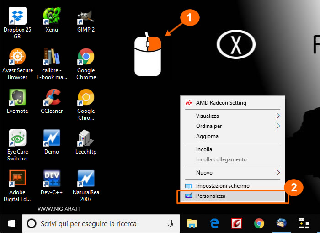
Task: Launch the Xenu desktop shortcut
Action: (x=52, y=16)
